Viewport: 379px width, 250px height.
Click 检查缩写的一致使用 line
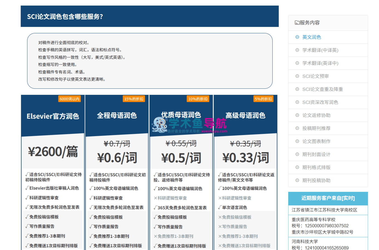coord(58,65)
